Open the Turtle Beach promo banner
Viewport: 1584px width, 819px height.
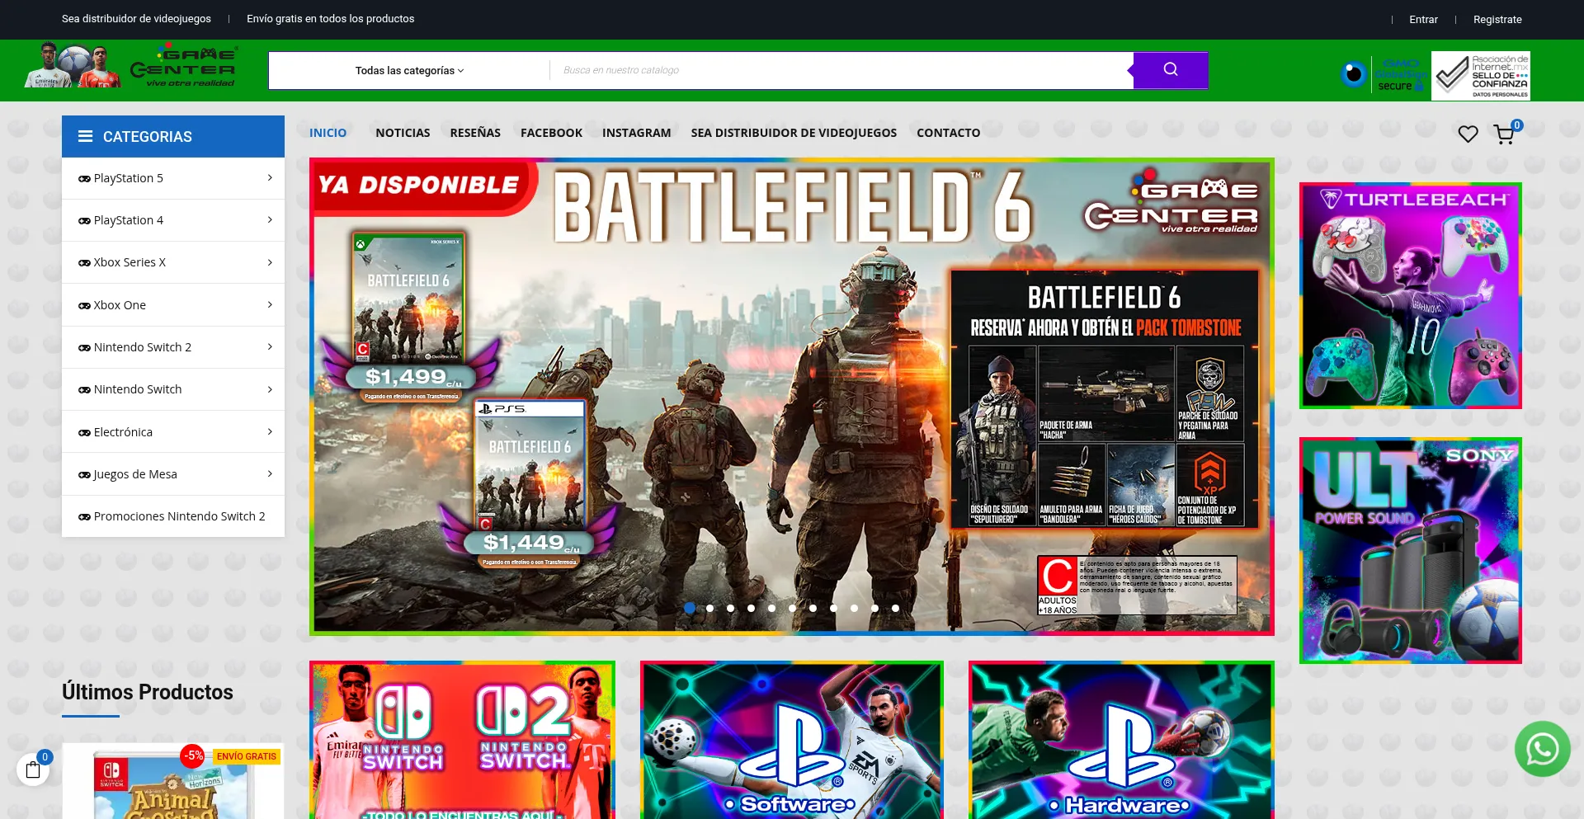pyautogui.click(x=1410, y=295)
